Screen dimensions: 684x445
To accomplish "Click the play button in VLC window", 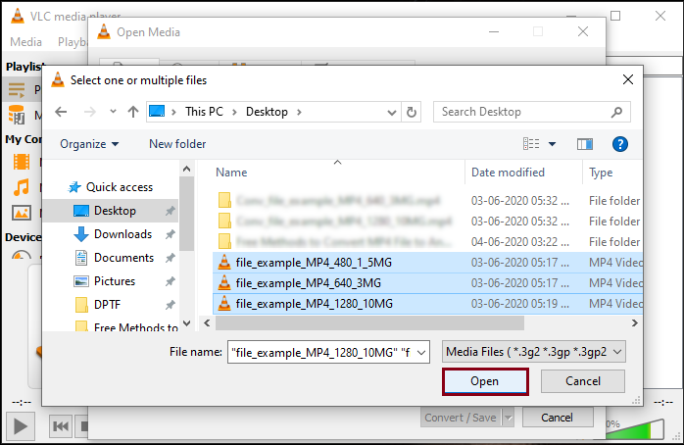I will 20,426.
